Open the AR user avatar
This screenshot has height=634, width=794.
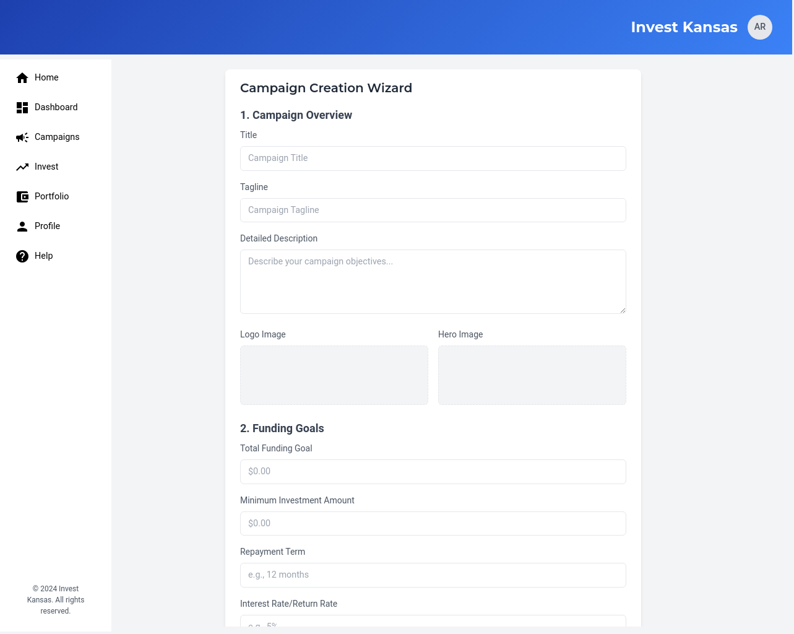759,27
